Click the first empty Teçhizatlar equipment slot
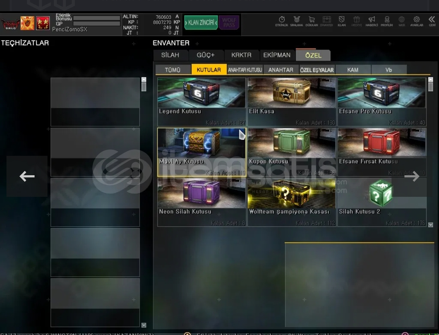Viewport: 439px width, 335px height. tap(95, 102)
